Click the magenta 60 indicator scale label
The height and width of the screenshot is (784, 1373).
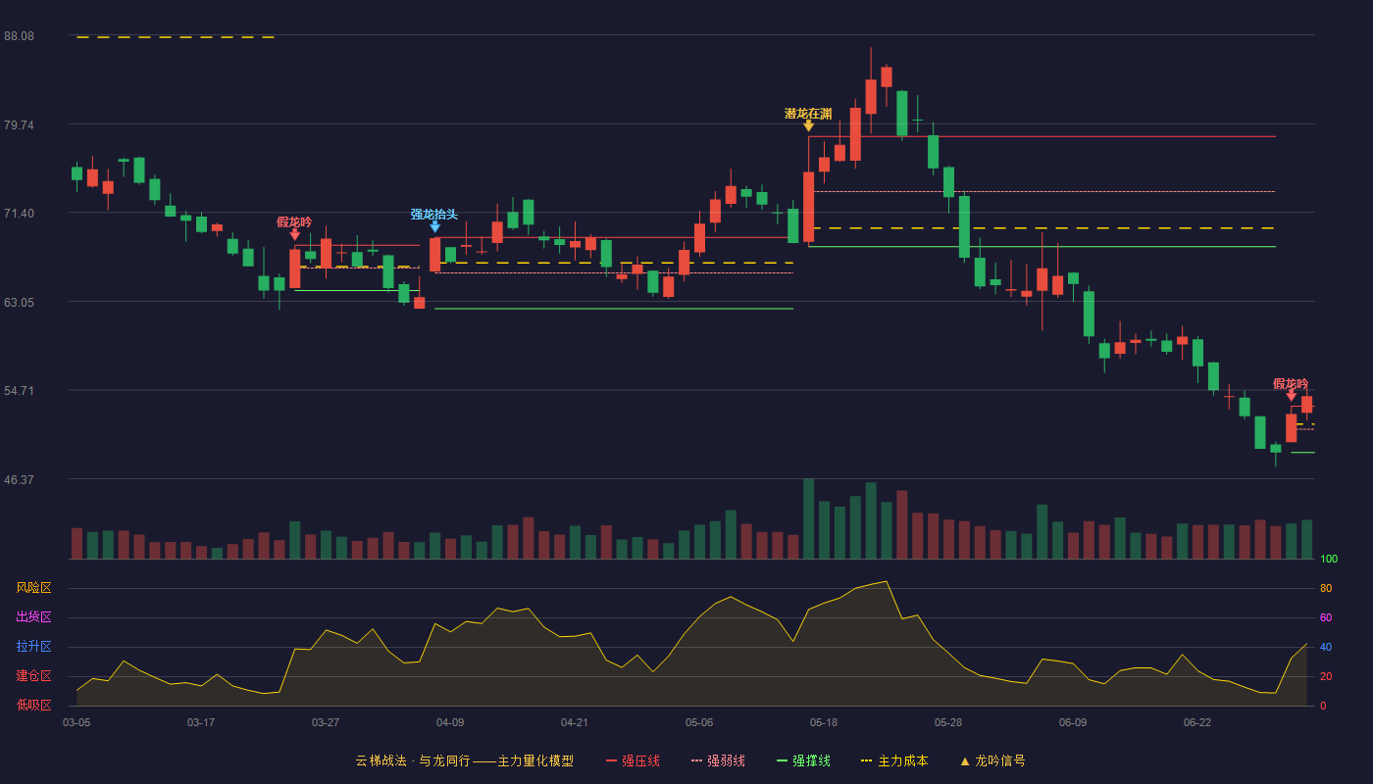click(x=1325, y=617)
